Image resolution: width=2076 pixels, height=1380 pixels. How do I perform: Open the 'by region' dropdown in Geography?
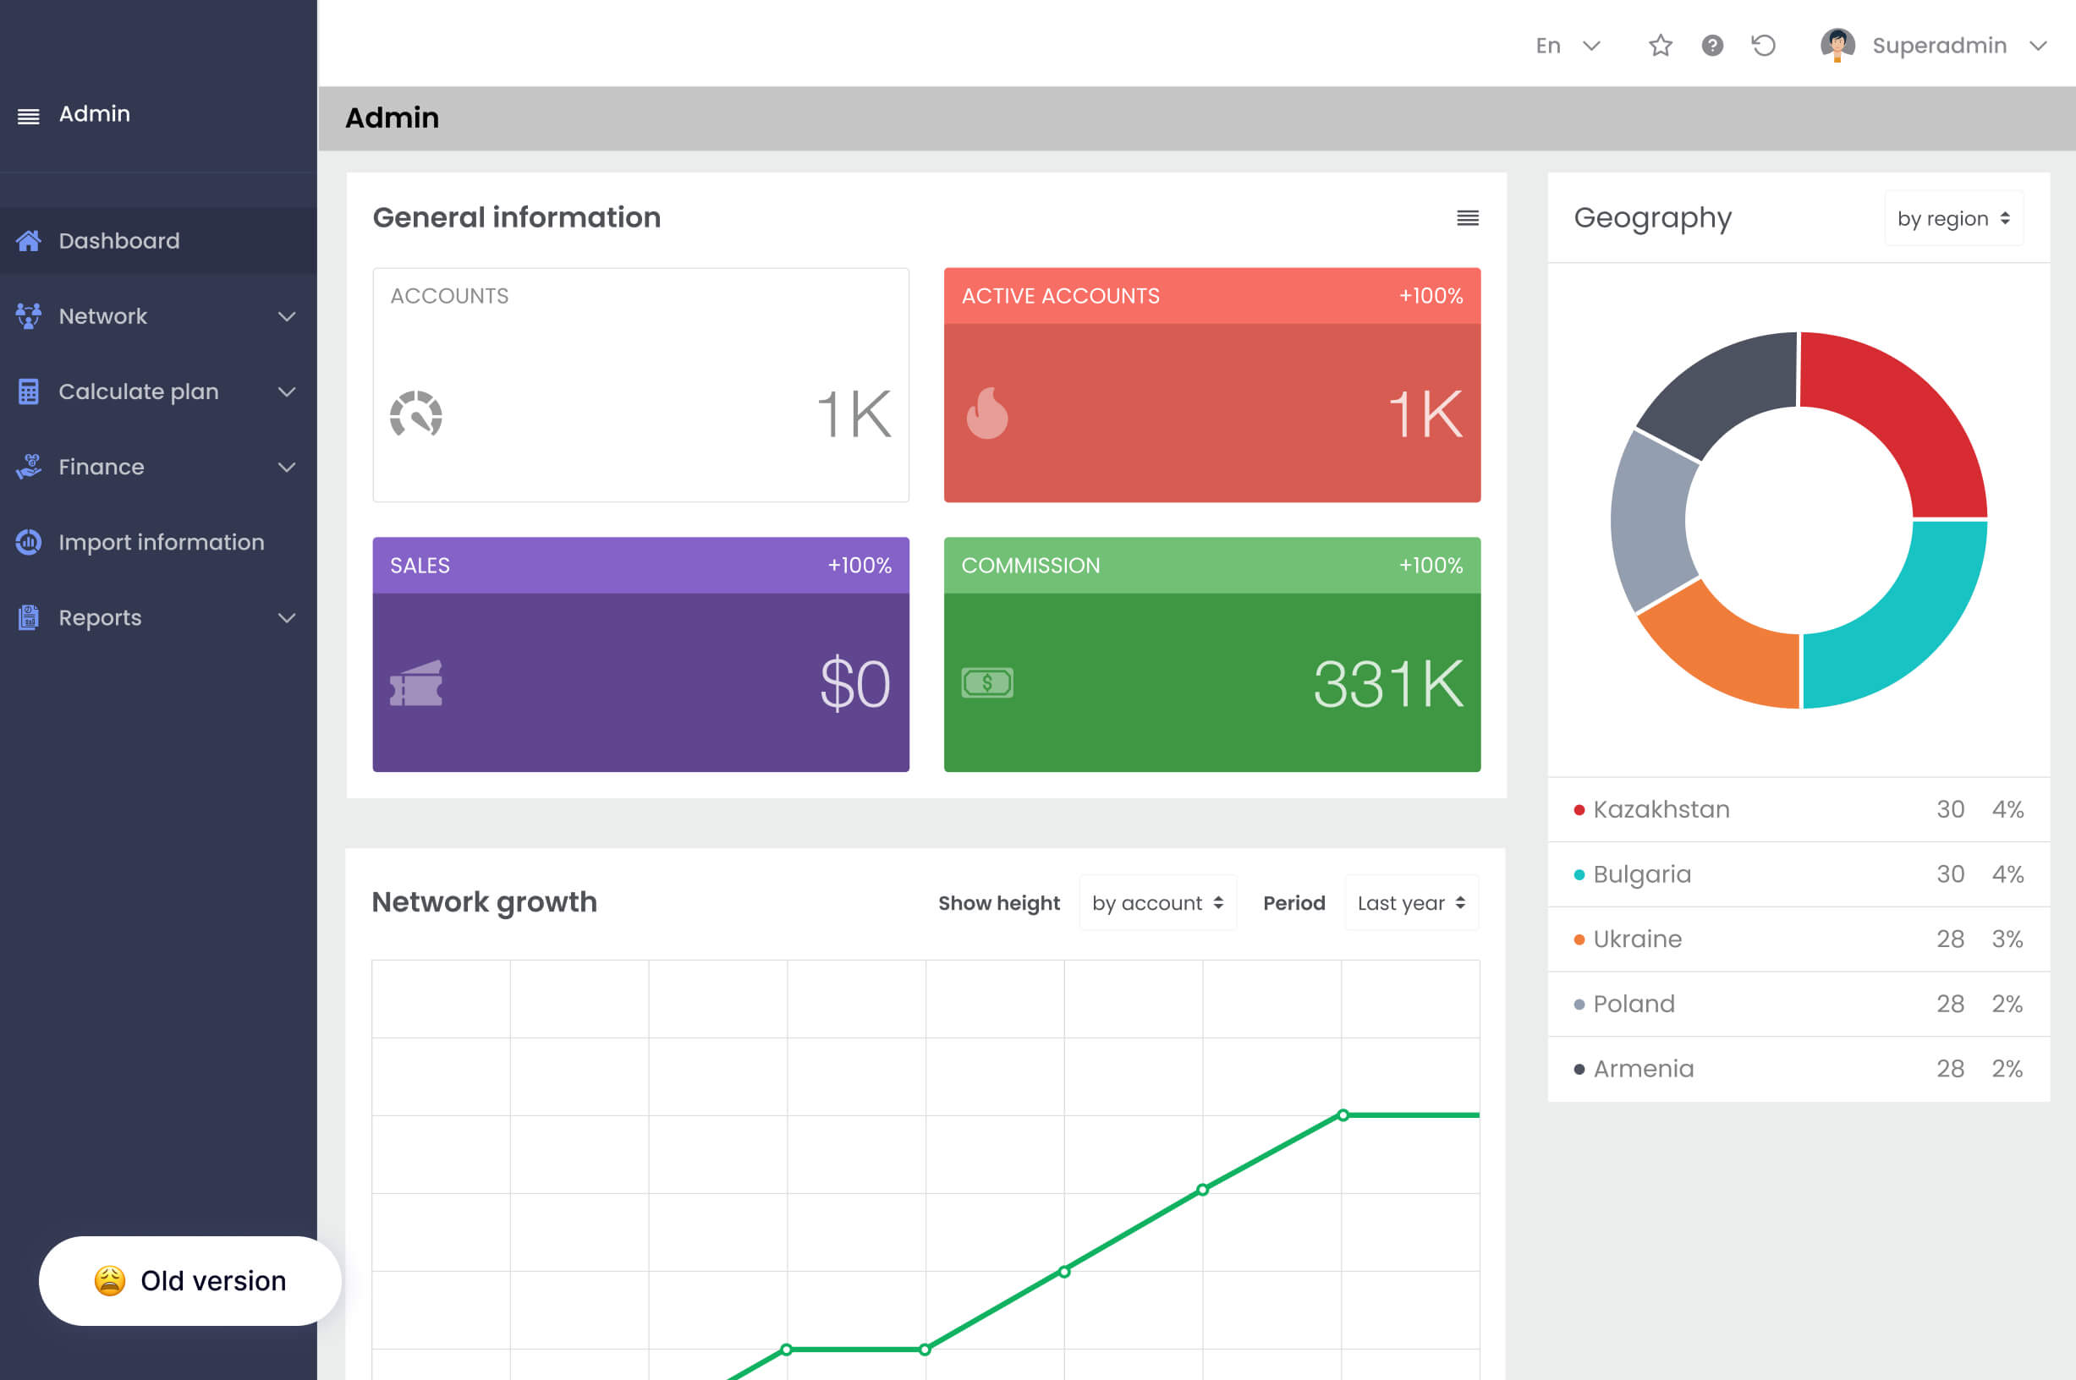(1952, 217)
